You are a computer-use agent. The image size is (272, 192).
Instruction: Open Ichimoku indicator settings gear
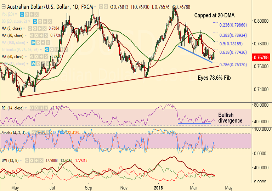pyautogui.click(x=52, y=50)
